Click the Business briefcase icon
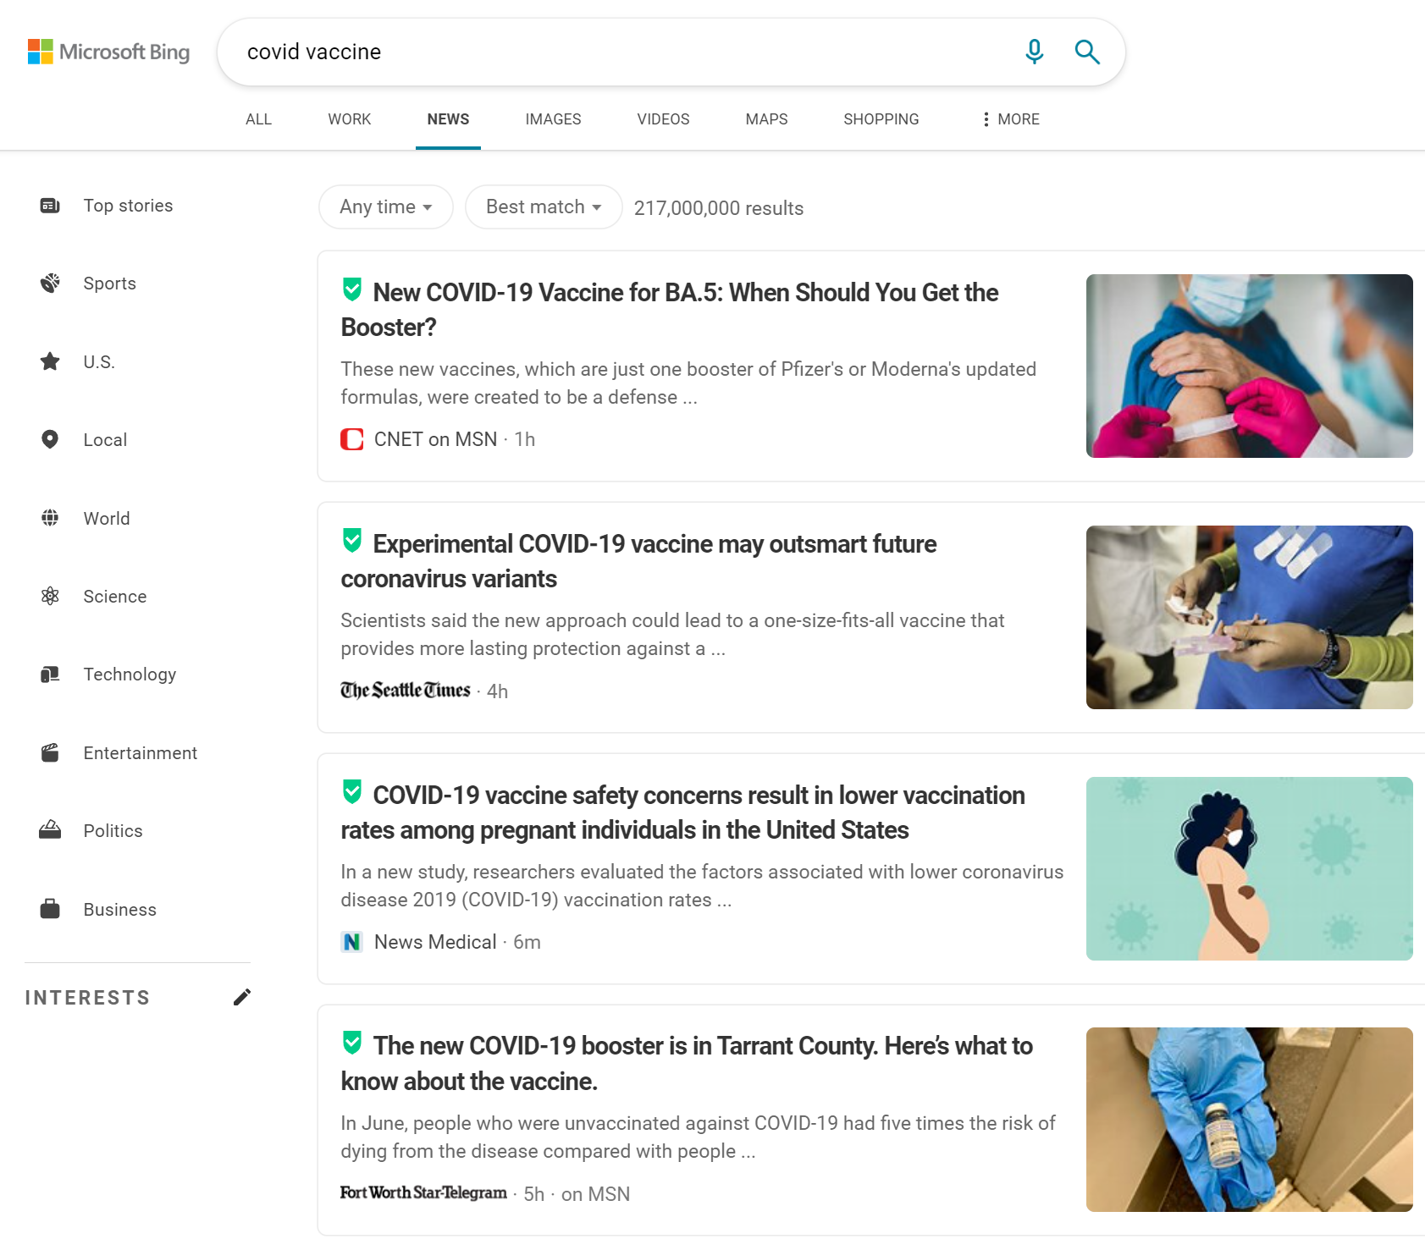This screenshot has width=1425, height=1239. pyautogui.click(x=50, y=909)
